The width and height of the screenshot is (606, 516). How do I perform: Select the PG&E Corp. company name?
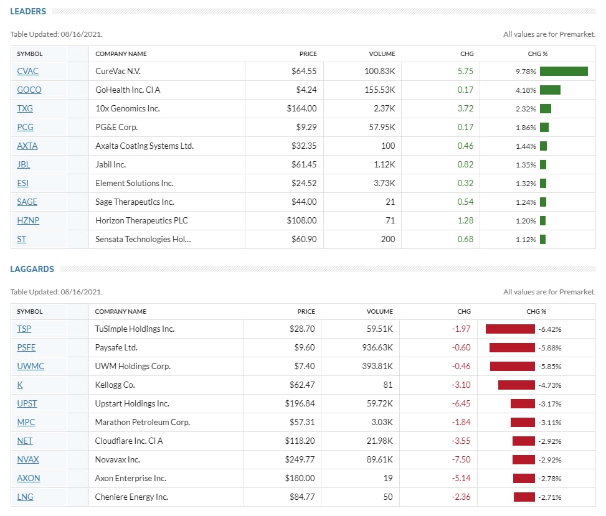pos(116,127)
